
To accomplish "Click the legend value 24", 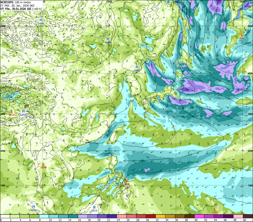I will pos(118,220).
